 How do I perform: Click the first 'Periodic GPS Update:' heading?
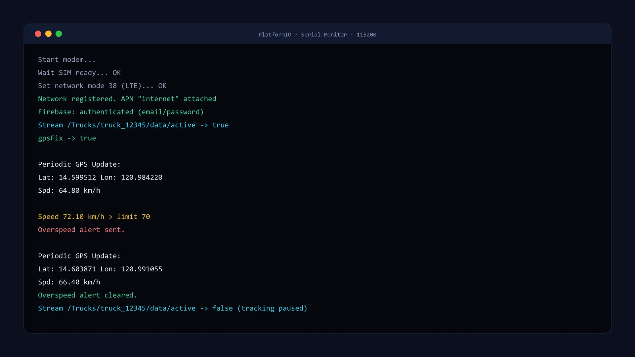(x=79, y=164)
